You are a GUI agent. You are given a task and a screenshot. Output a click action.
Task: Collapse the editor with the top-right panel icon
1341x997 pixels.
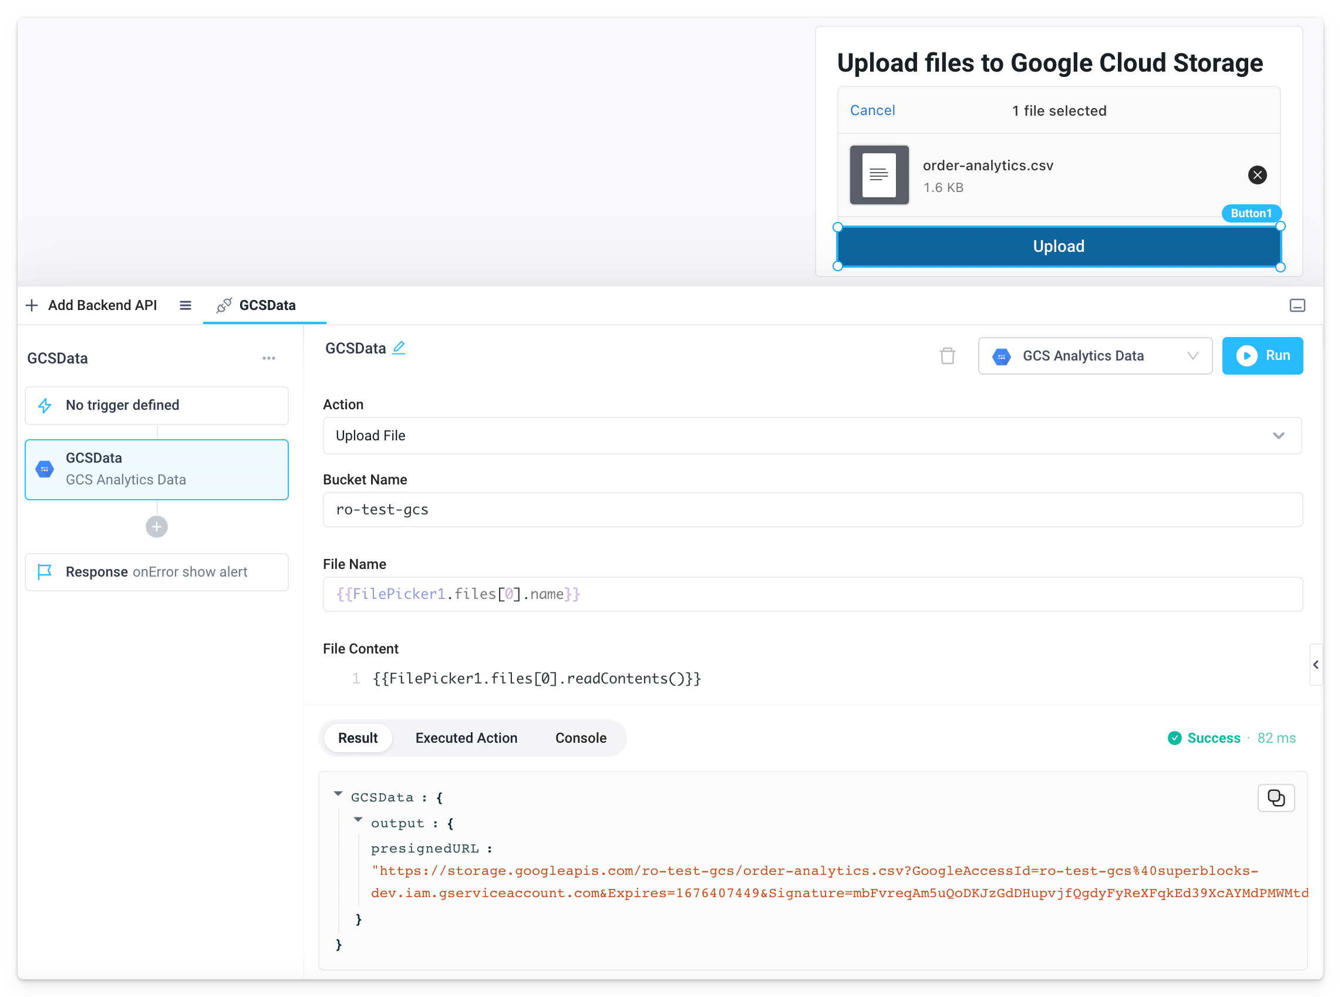tap(1297, 305)
